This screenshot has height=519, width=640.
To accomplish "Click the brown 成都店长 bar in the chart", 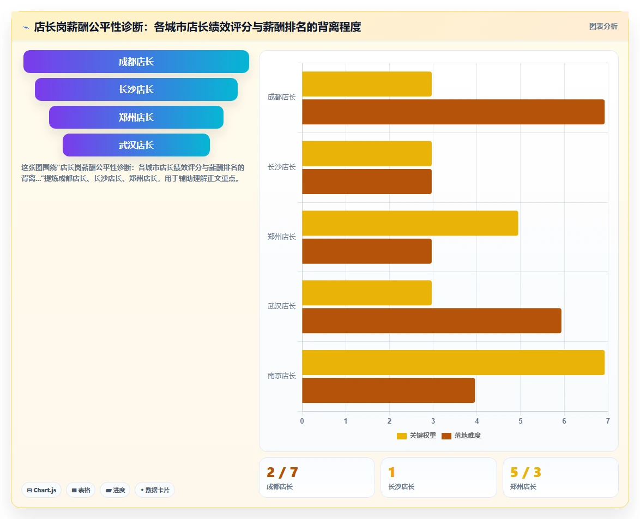I will [x=453, y=112].
